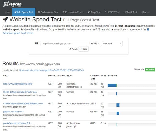Image resolution: width=156 pixels, height=132 pixels.
Task: Click the 65 KB content size cell
Action: [94, 112]
